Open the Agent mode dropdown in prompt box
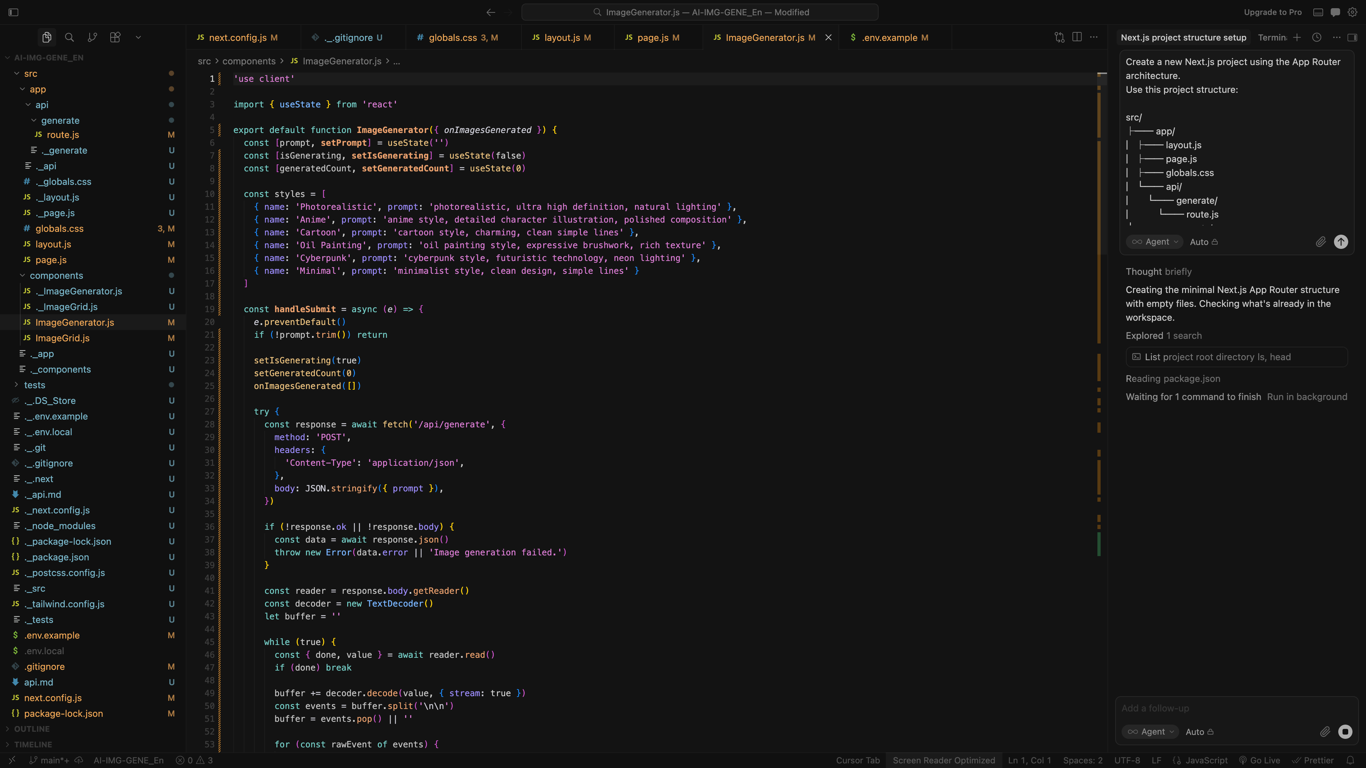The image size is (1366, 768). 1154,242
